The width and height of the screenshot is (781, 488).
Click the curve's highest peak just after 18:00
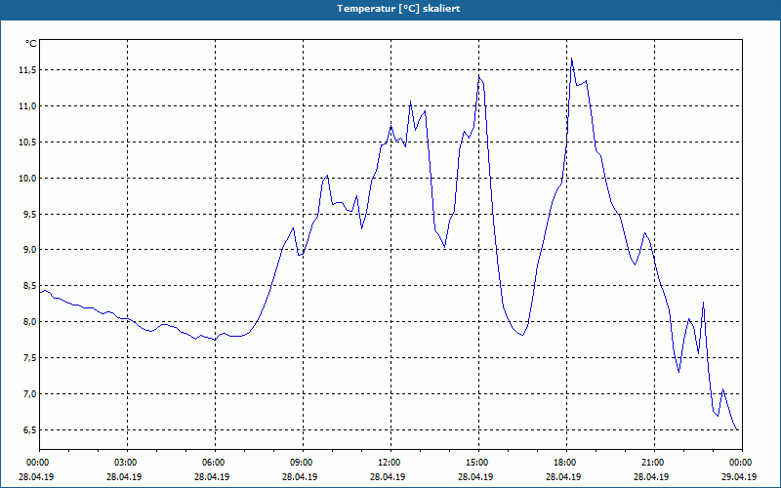point(572,59)
